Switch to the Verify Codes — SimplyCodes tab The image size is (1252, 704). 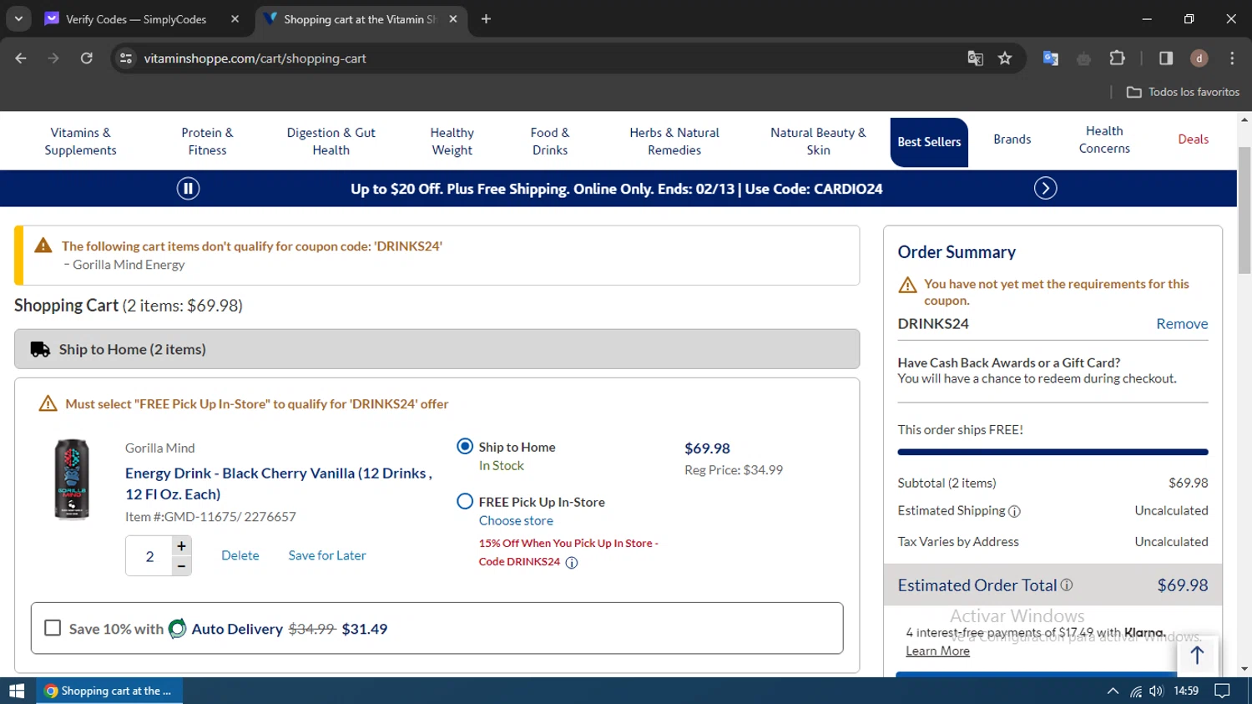pyautogui.click(x=136, y=19)
